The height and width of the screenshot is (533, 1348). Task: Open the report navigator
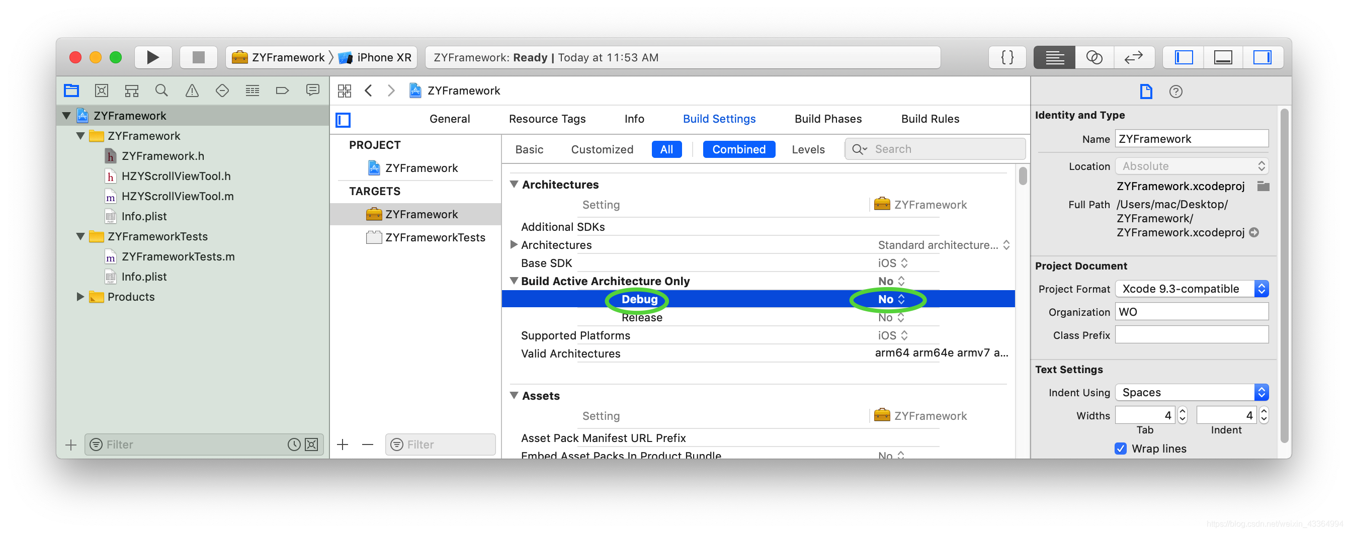[x=312, y=91]
